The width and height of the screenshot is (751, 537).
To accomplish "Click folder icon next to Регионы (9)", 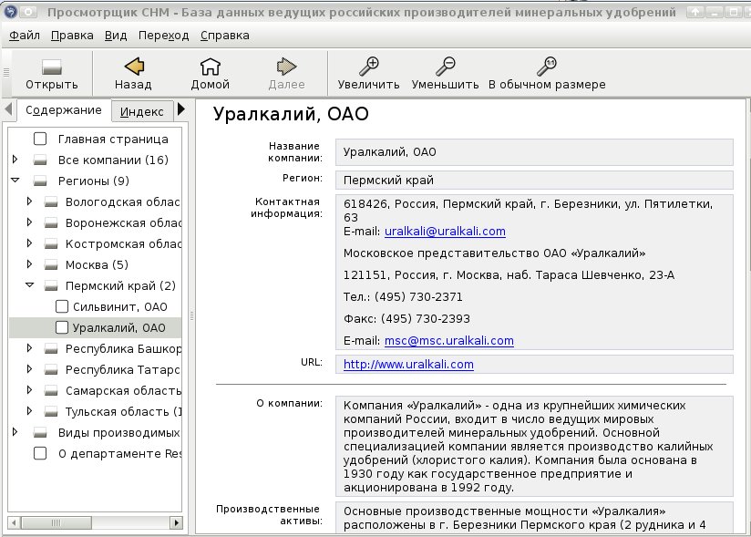I will coord(40,181).
